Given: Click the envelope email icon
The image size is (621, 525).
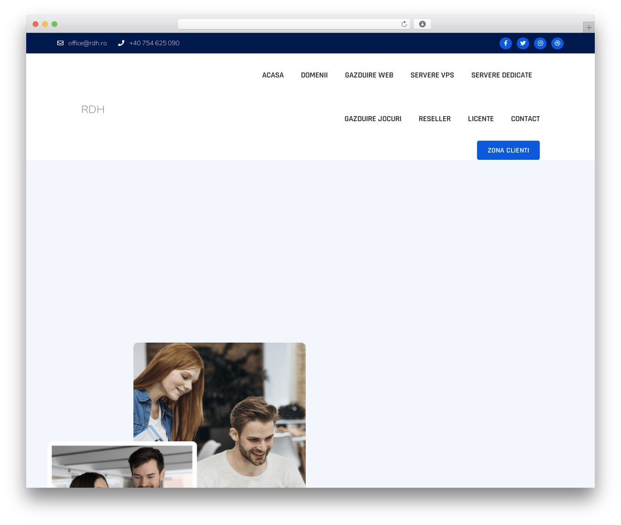Looking at the screenshot, I should [61, 43].
